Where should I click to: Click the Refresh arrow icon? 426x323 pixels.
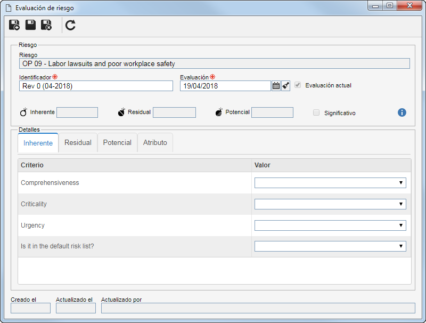click(x=70, y=25)
